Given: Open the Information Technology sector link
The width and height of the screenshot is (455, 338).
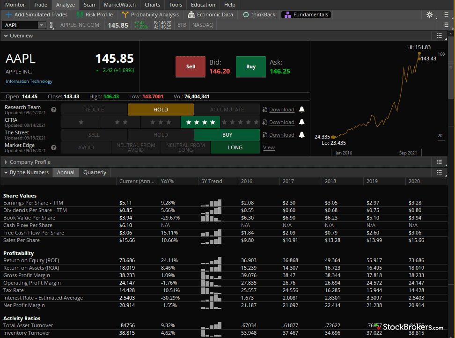Looking at the screenshot, I should (x=29, y=81).
